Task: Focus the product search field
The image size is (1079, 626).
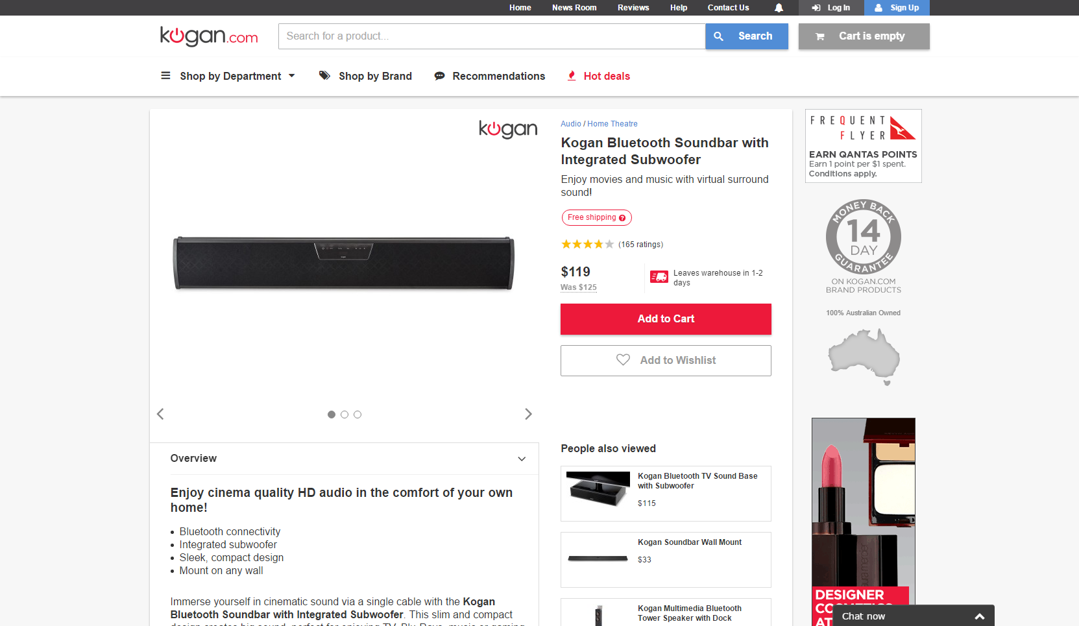Action: point(492,36)
